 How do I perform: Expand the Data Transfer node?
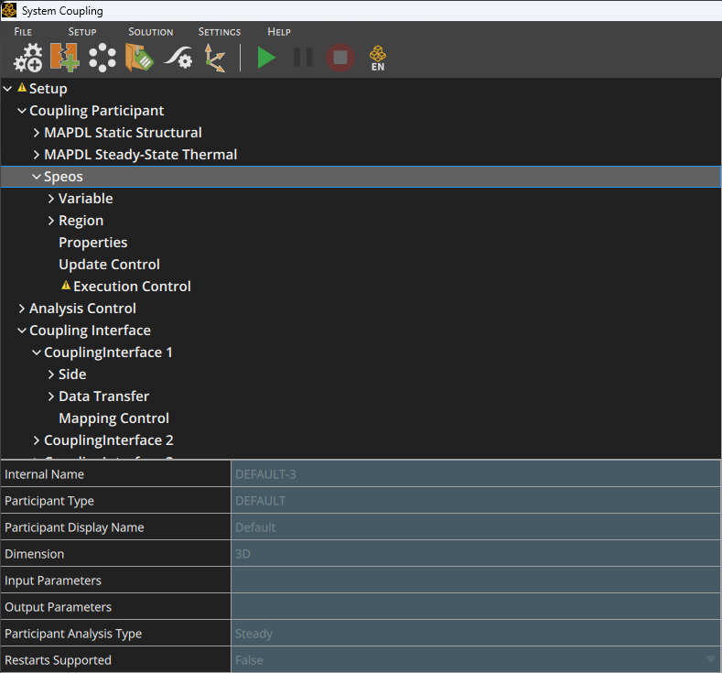point(51,396)
